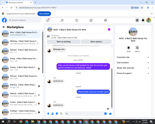Open the emoji picker in message box
Screen dimensions: 155x124
(x=105, y=113)
